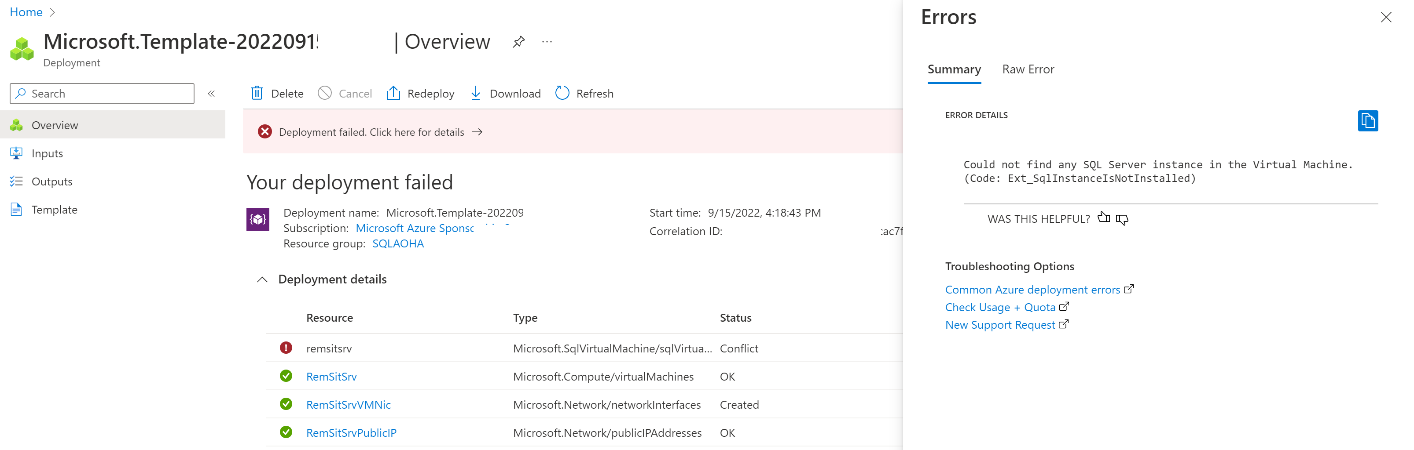Click the red error icon in banner
This screenshot has height=450, width=1414.
point(264,131)
